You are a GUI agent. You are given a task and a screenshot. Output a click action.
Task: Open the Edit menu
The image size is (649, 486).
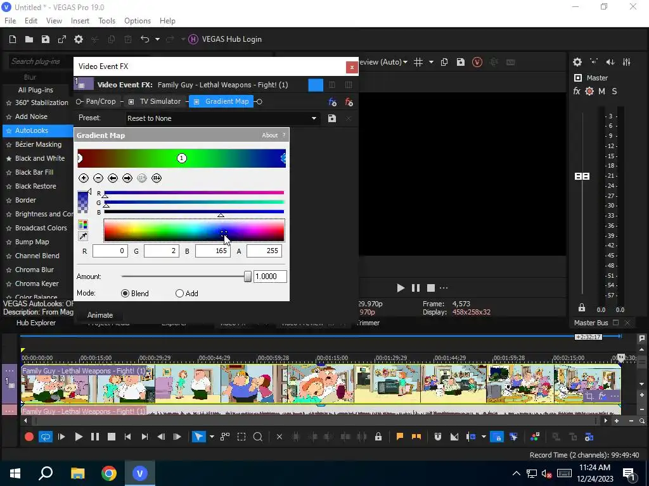30,21
